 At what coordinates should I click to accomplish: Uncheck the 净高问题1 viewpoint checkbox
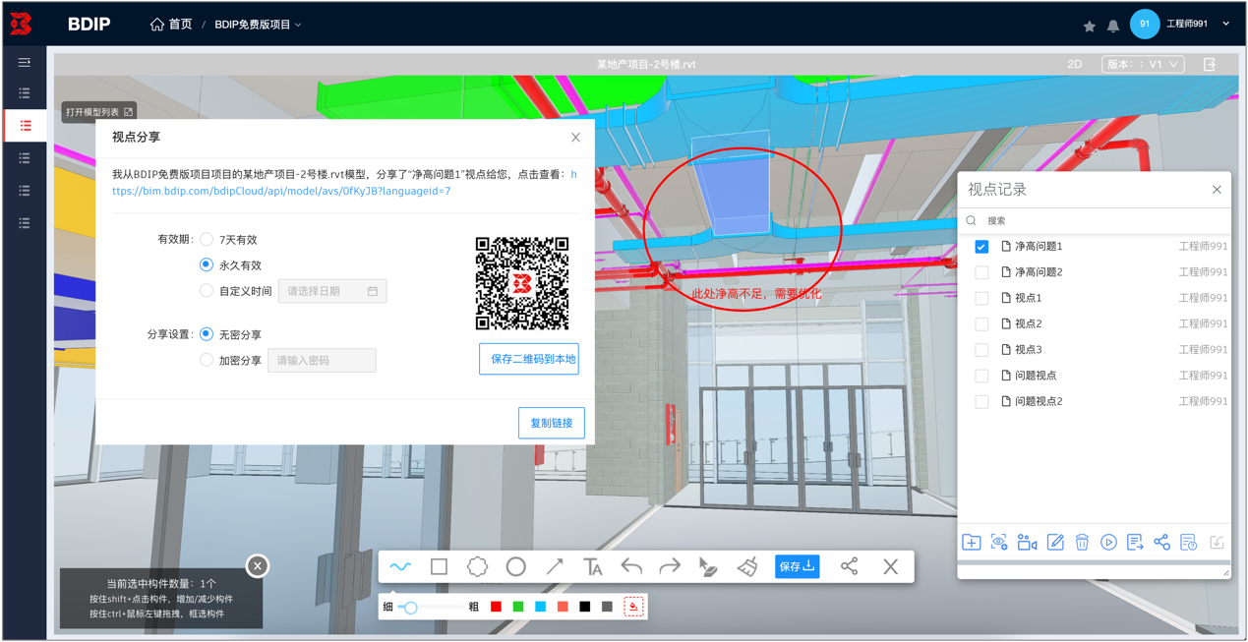click(x=981, y=247)
